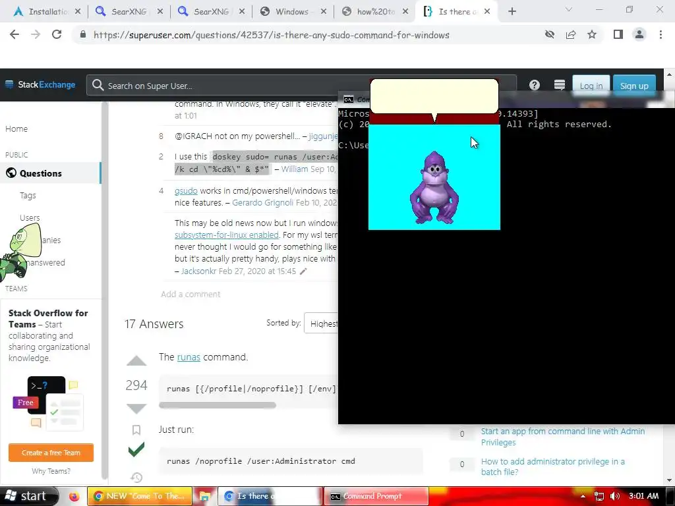Open a new tab with the plus button
Viewport: 675px width, 506px height.
click(x=512, y=12)
